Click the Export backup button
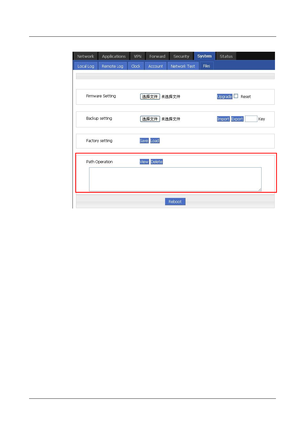305x431 pixels. coord(237,119)
